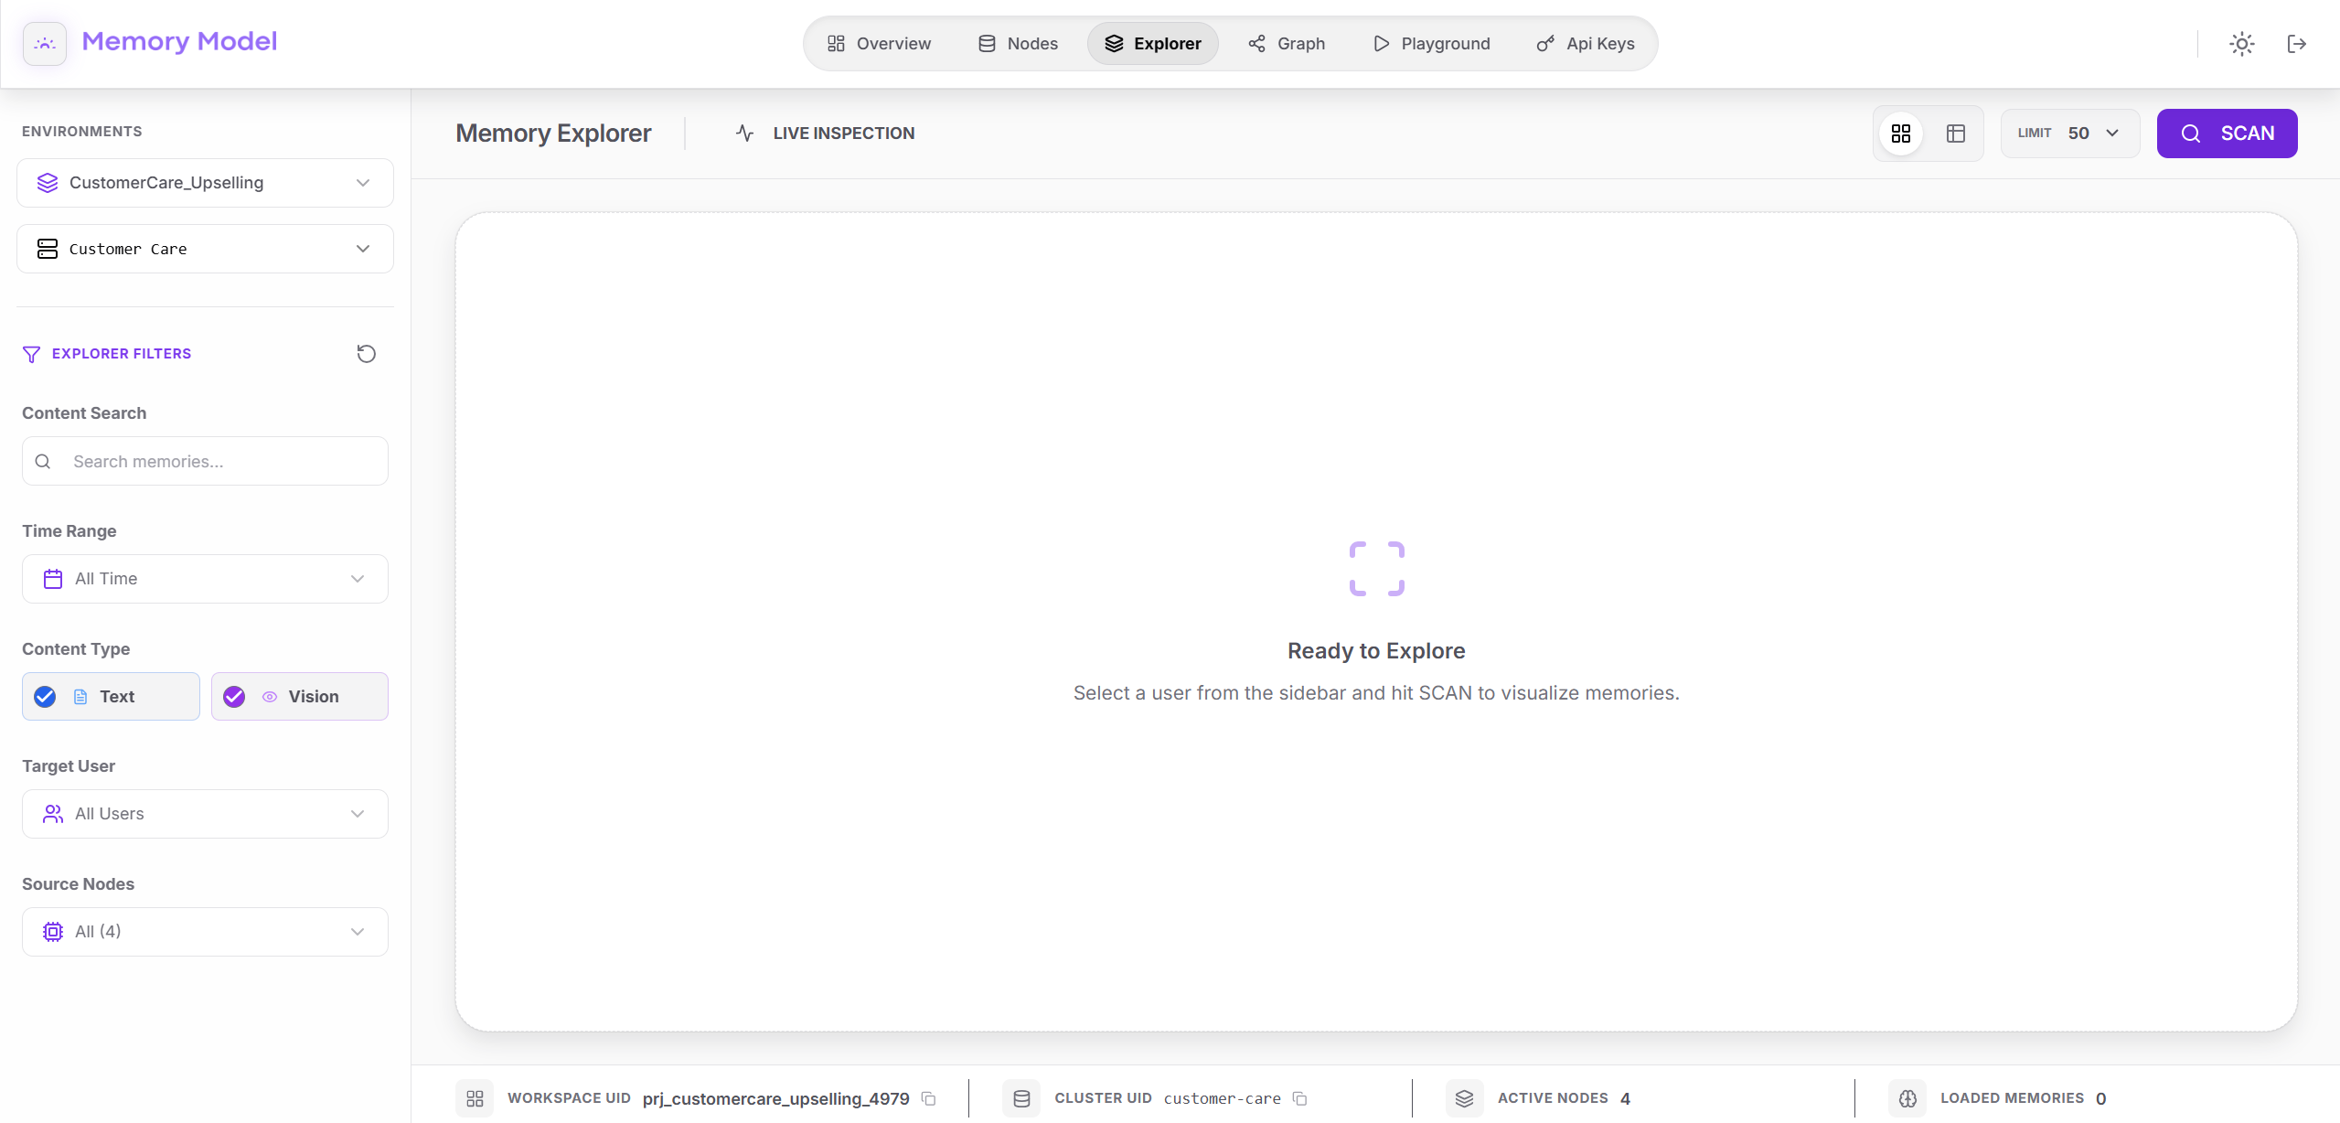Screen dimensions: 2340x1123
Task: Open the Api Keys page
Action: coord(1585,44)
